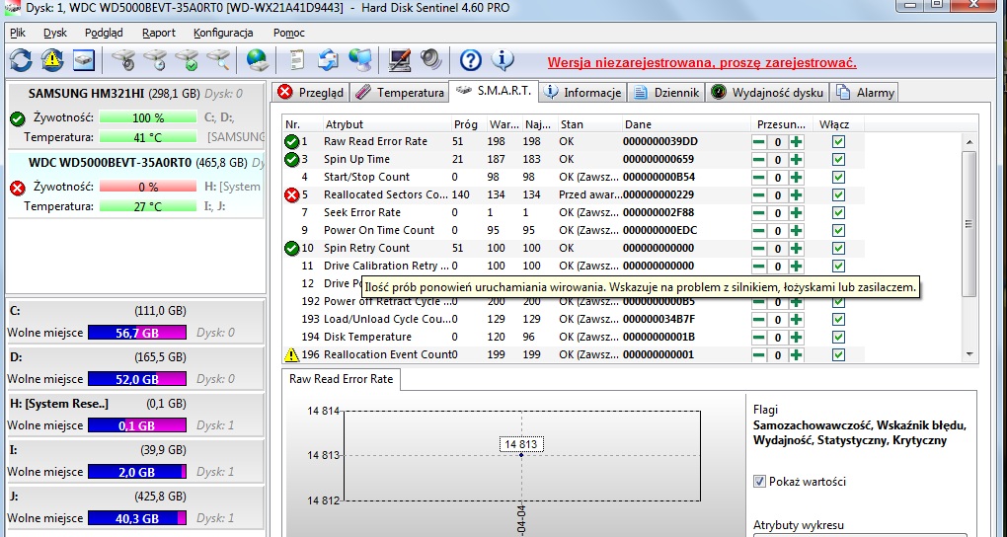Click the speaker sound toolbar icon

click(431, 60)
